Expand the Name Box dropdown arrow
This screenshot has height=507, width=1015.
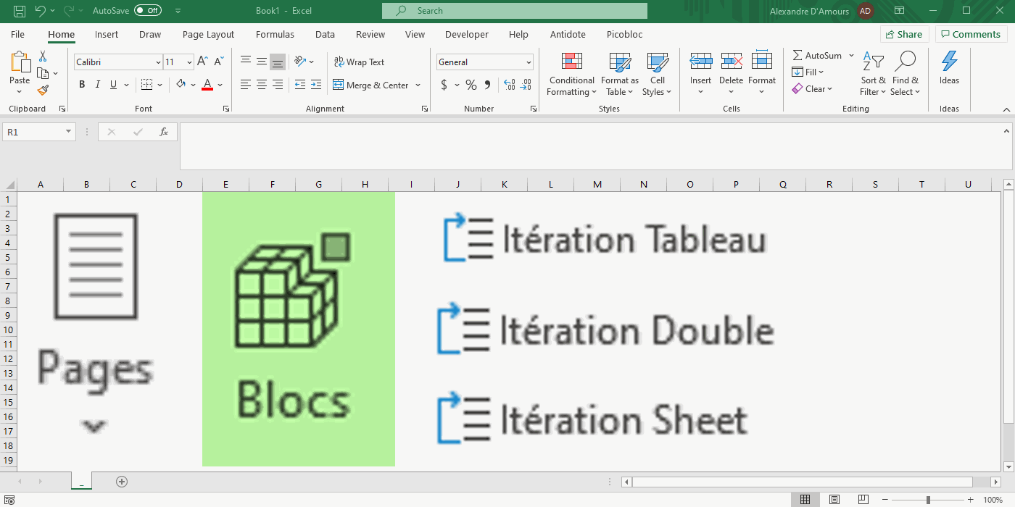69,132
